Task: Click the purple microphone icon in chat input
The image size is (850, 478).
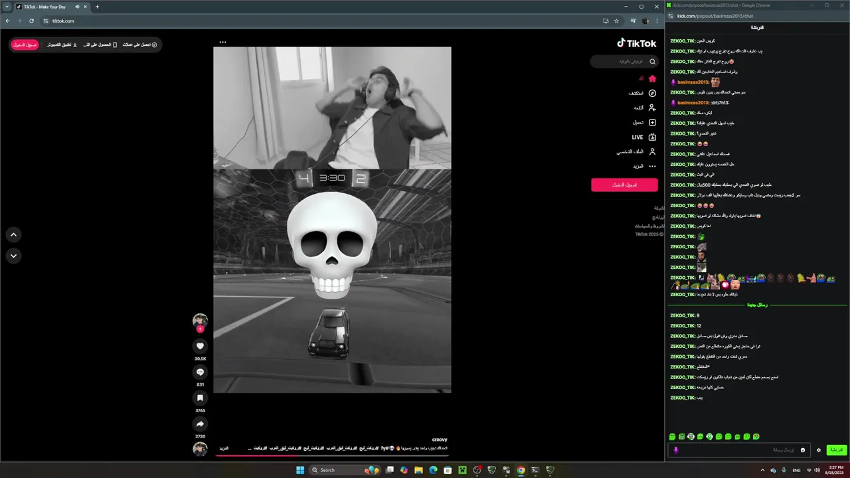Action: [x=676, y=450]
